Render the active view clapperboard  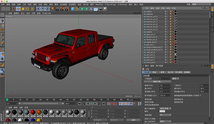[58, 9]
